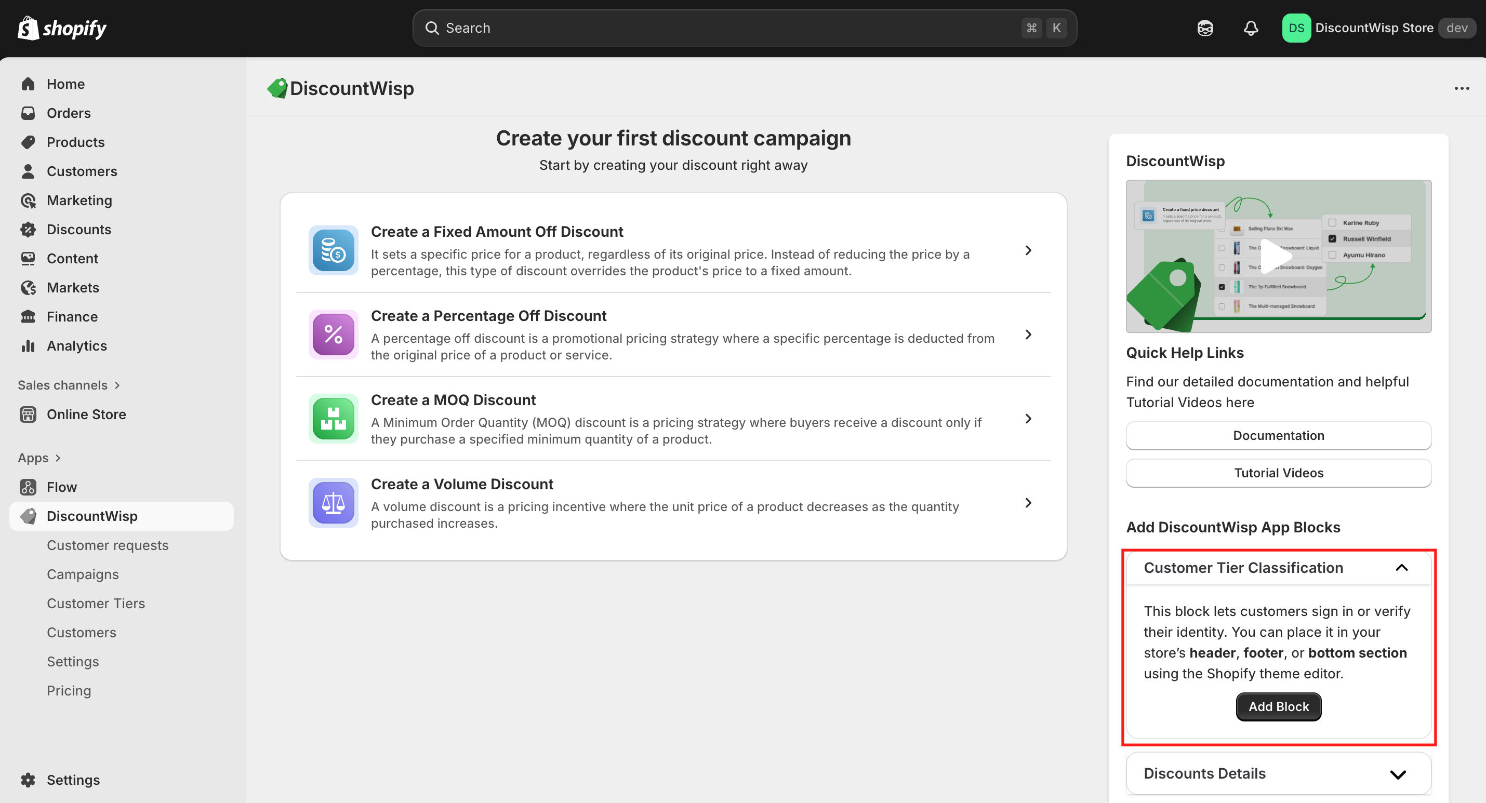Expand the Apps section chevron
This screenshot has height=803, width=1486.
tap(58, 458)
